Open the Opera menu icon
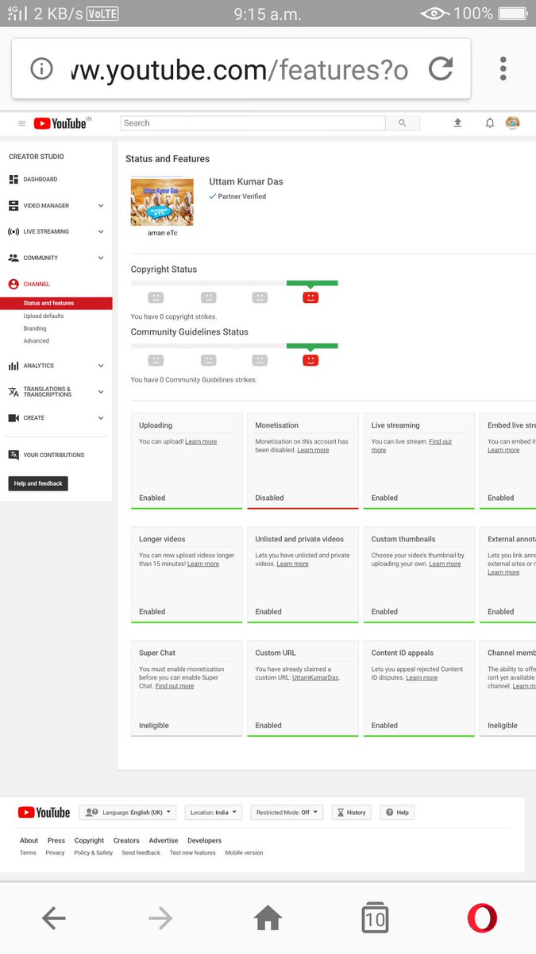The height and width of the screenshot is (954, 536). [482, 919]
